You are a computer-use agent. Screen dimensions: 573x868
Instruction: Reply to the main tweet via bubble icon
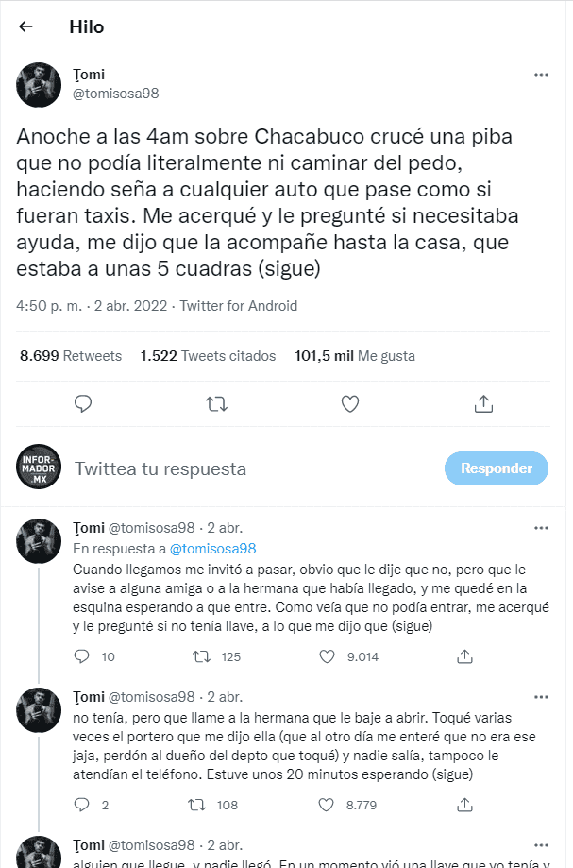point(83,404)
